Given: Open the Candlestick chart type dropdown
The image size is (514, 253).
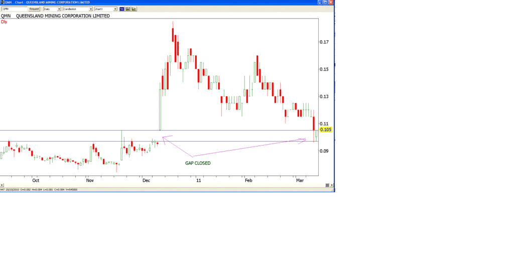Looking at the screenshot, I should point(78,9).
